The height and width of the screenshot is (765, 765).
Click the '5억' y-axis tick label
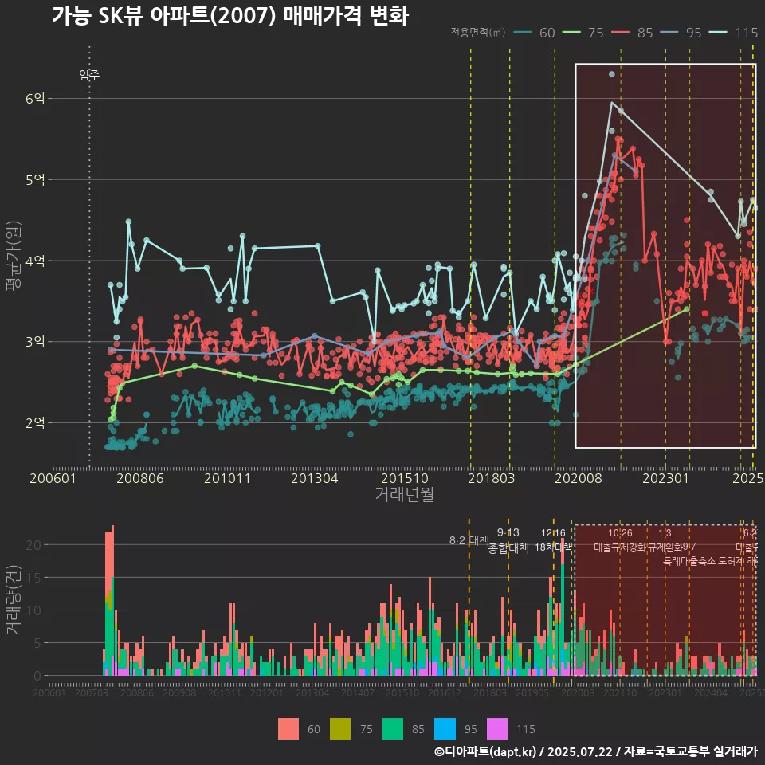[x=35, y=179]
